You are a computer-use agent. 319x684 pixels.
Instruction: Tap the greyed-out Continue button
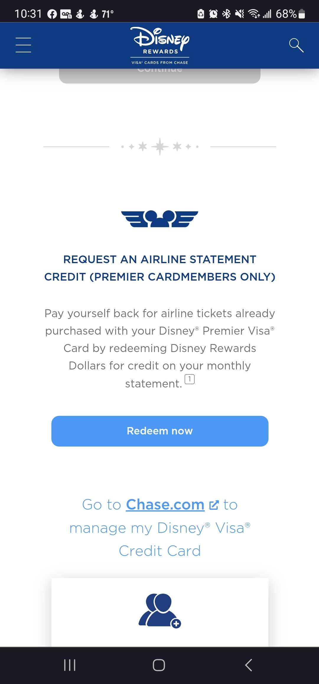click(x=160, y=76)
